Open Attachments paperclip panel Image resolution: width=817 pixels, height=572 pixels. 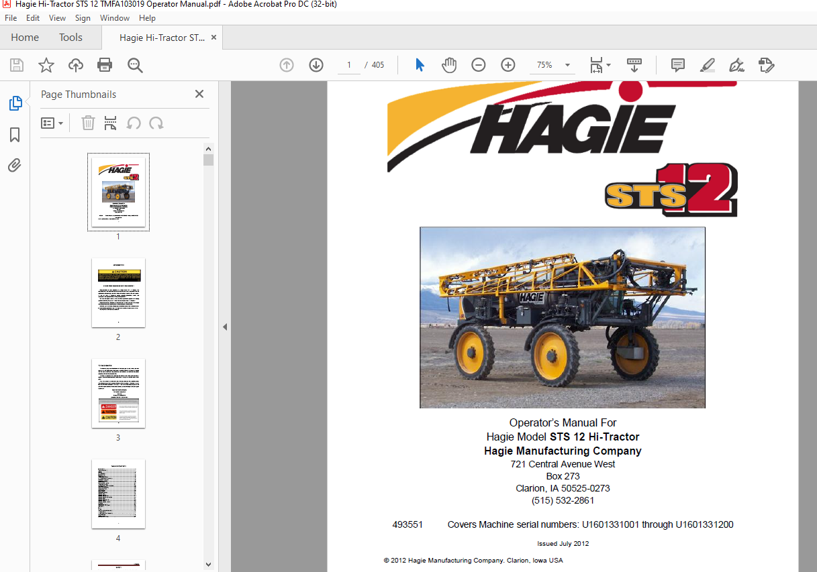15,166
